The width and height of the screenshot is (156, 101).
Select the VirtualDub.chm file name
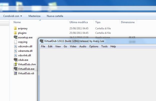27,64
